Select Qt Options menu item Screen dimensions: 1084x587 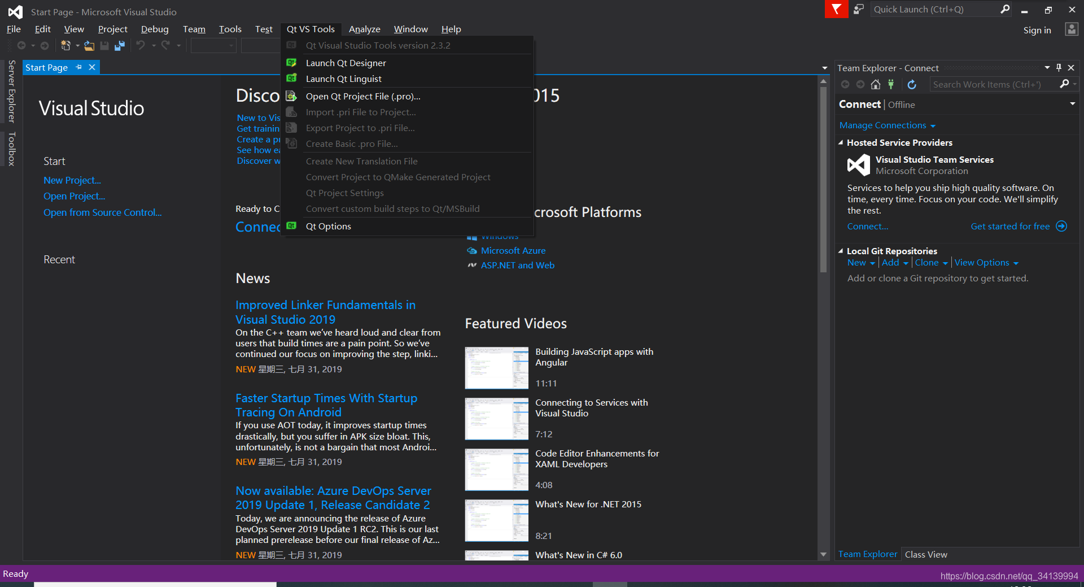click(x=406, y=226)
